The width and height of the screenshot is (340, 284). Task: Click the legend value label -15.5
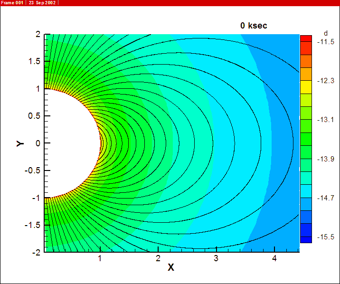point(326,237)
